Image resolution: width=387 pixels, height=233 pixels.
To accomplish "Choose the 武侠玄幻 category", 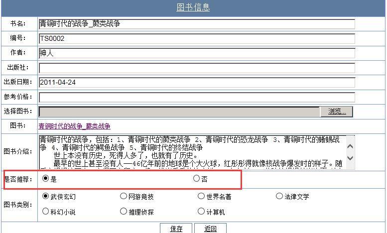I will 46,196.
